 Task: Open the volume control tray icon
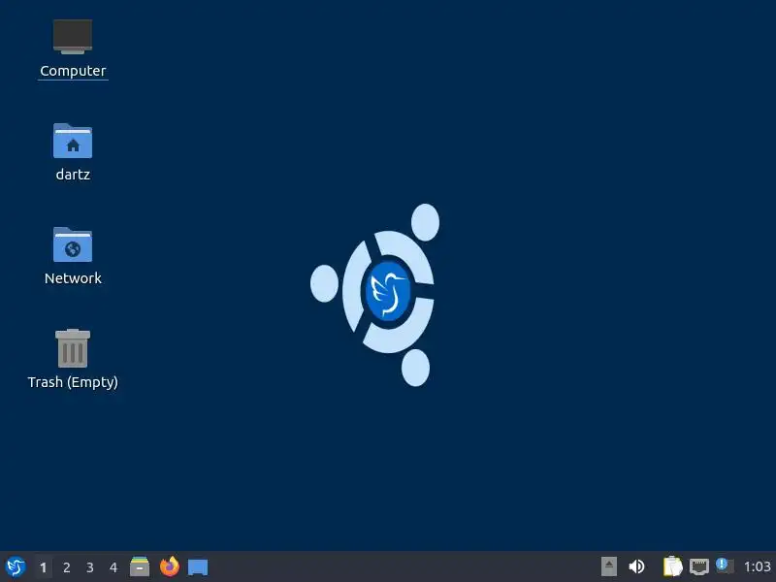tap(636, 566)
